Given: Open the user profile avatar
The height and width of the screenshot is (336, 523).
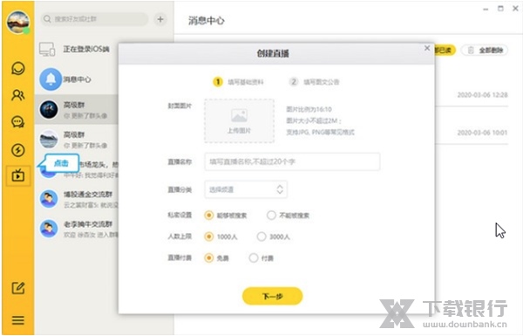Looking at the screenshot, I should pyautogui.click(x=18, y=22).
